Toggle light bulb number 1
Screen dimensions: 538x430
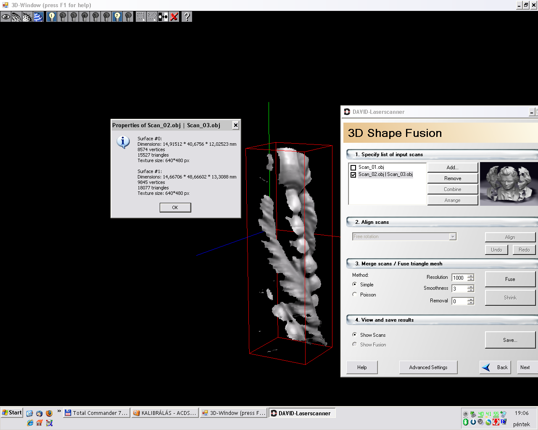coord(52,17)
